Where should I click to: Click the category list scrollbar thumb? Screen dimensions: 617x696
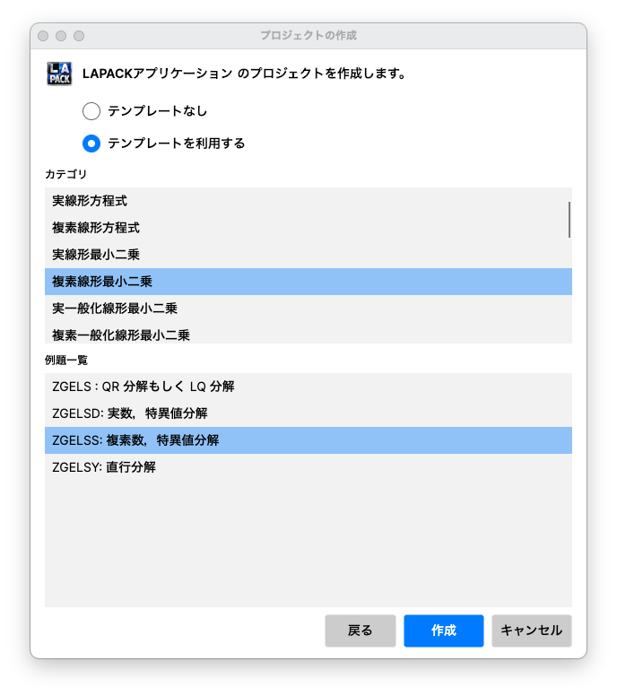click(569, 220)
